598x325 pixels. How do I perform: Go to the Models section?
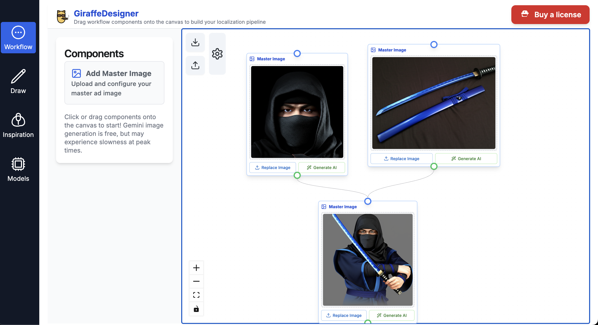tap(18, 169)
